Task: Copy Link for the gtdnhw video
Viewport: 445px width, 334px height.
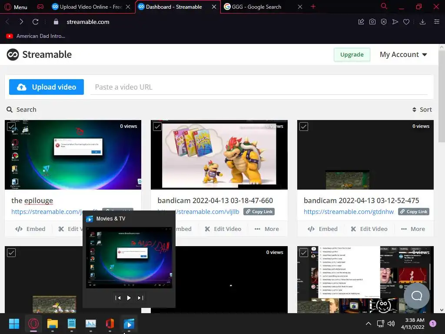Action: [414, 212]
